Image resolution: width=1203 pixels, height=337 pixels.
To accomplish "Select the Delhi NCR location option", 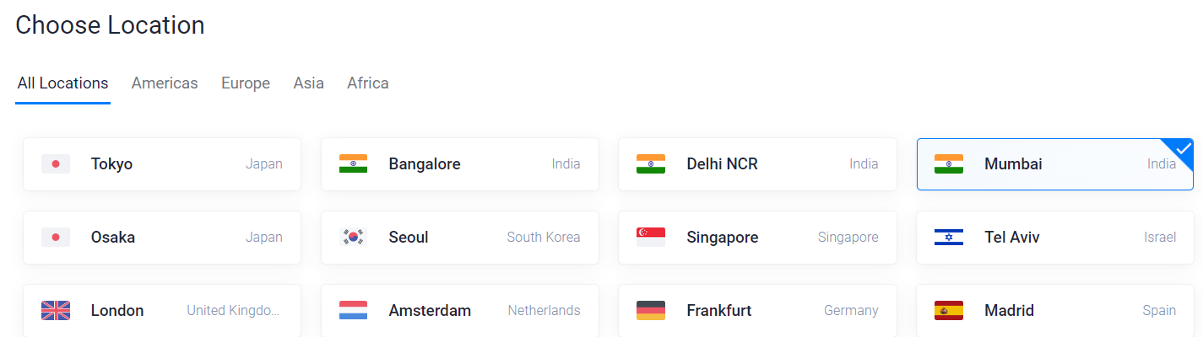I will click(x=757, y=164).
